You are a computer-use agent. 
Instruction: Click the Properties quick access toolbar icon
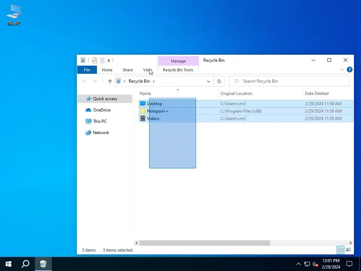(x=94, y=60)
